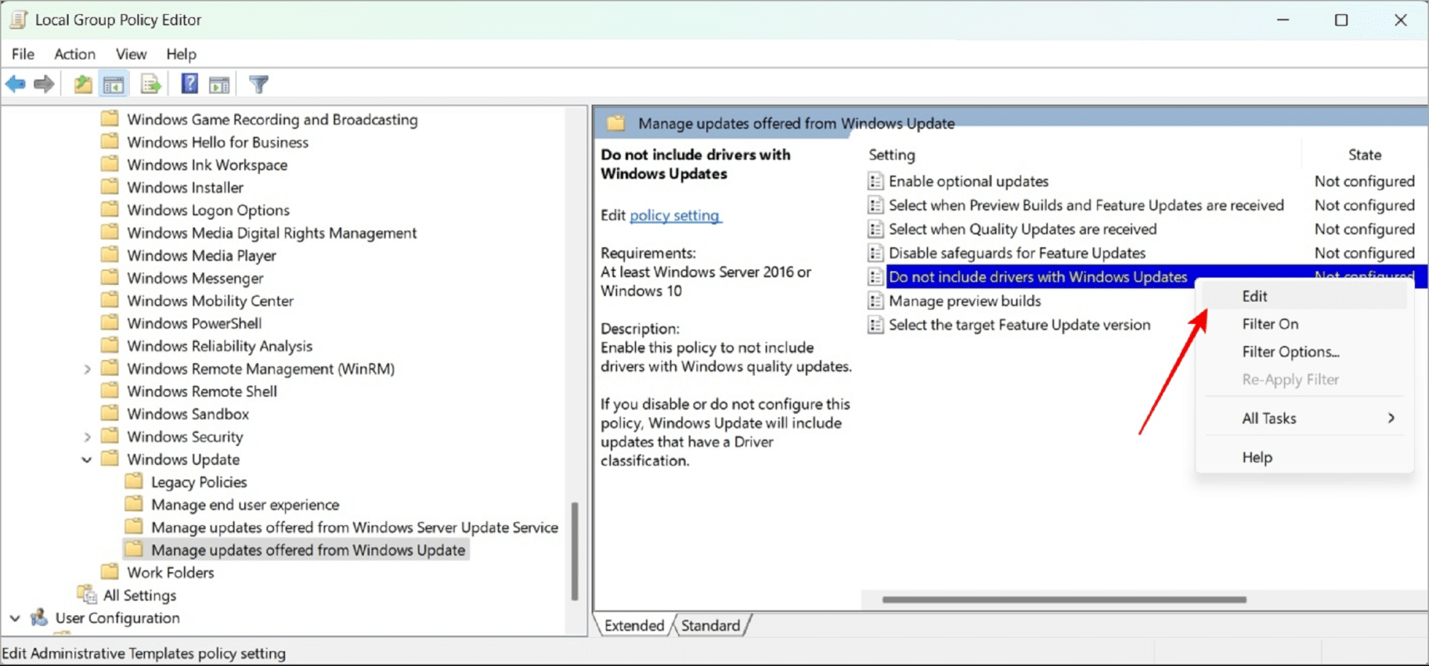This screenshot has width=1429, height=666.
Task: Open the Action menu
Action: point(74,54)
